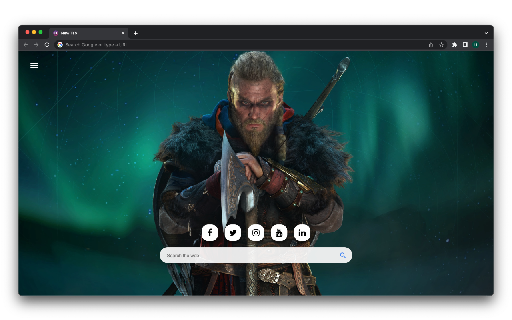Open the Instagram shortcut icon

point(256,232)
